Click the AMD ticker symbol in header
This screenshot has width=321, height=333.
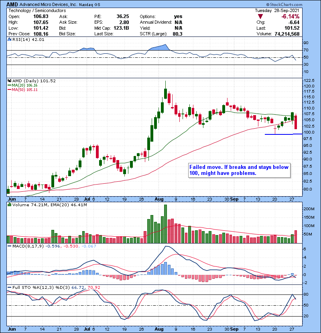tap(12, 4)
